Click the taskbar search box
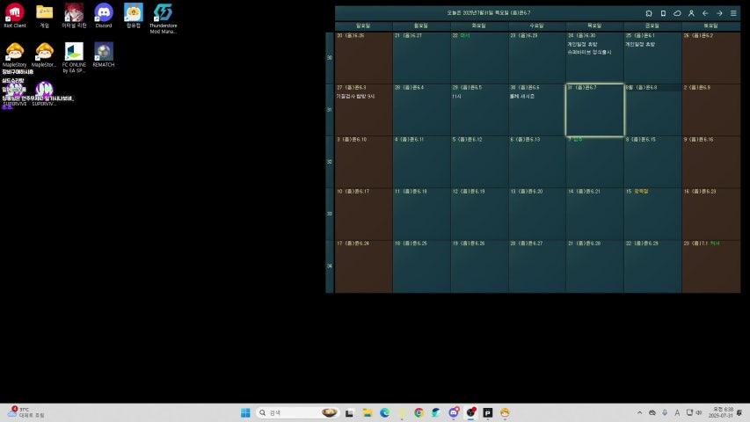This screenshot has height=422, width=750. click(x=297, y=412)
